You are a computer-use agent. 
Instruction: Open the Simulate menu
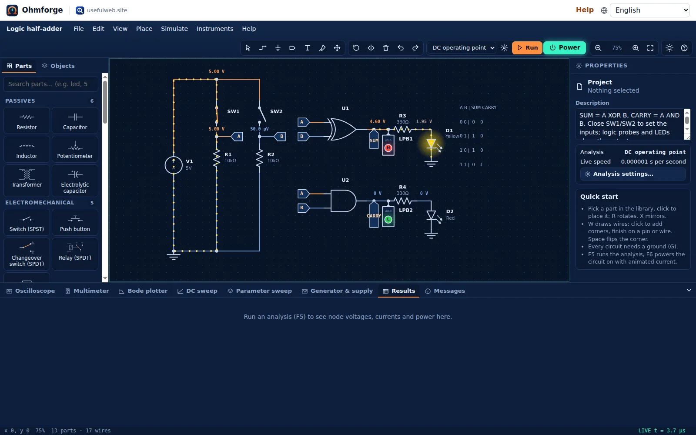(174, 29)
